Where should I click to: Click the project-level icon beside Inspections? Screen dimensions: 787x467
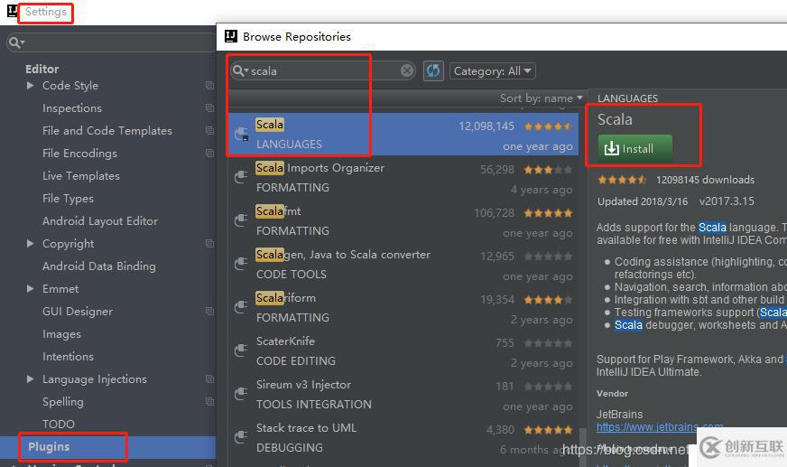209,108
